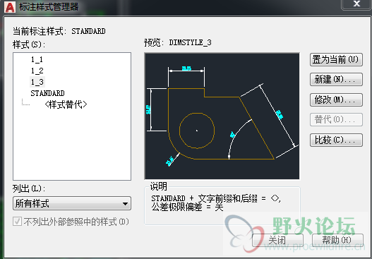Click the dimension style preview image
This screenshot has width=372, height=259.
(x=222, y=116)
